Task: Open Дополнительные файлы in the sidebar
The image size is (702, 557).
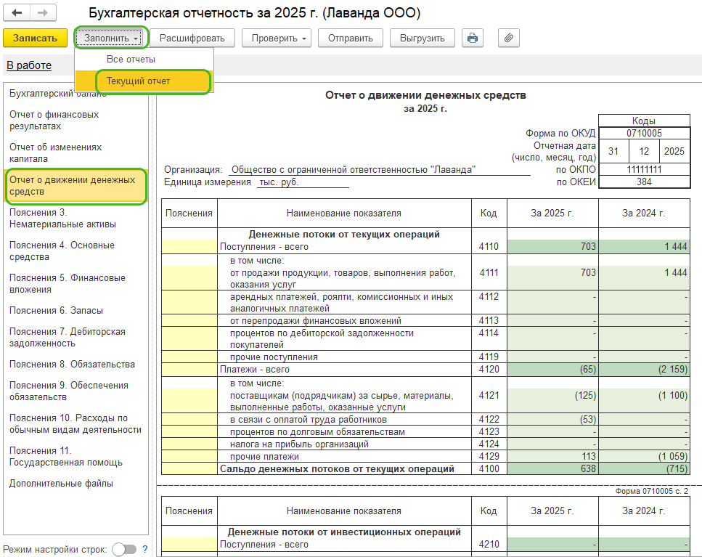Action: pyautogui.click(x=61, y=483)
